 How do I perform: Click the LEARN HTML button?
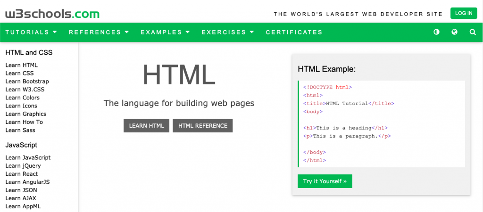point(146,125)
